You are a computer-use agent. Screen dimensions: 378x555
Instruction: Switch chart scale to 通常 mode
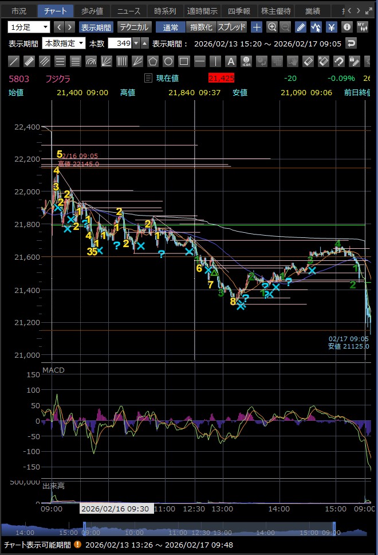click(171, 27)
